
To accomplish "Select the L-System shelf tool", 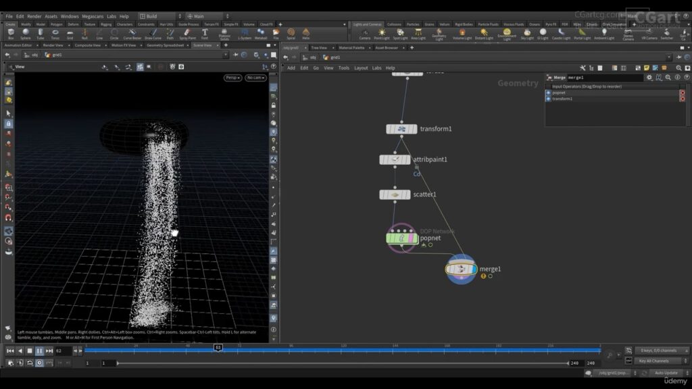I will (x=245, y=34).
